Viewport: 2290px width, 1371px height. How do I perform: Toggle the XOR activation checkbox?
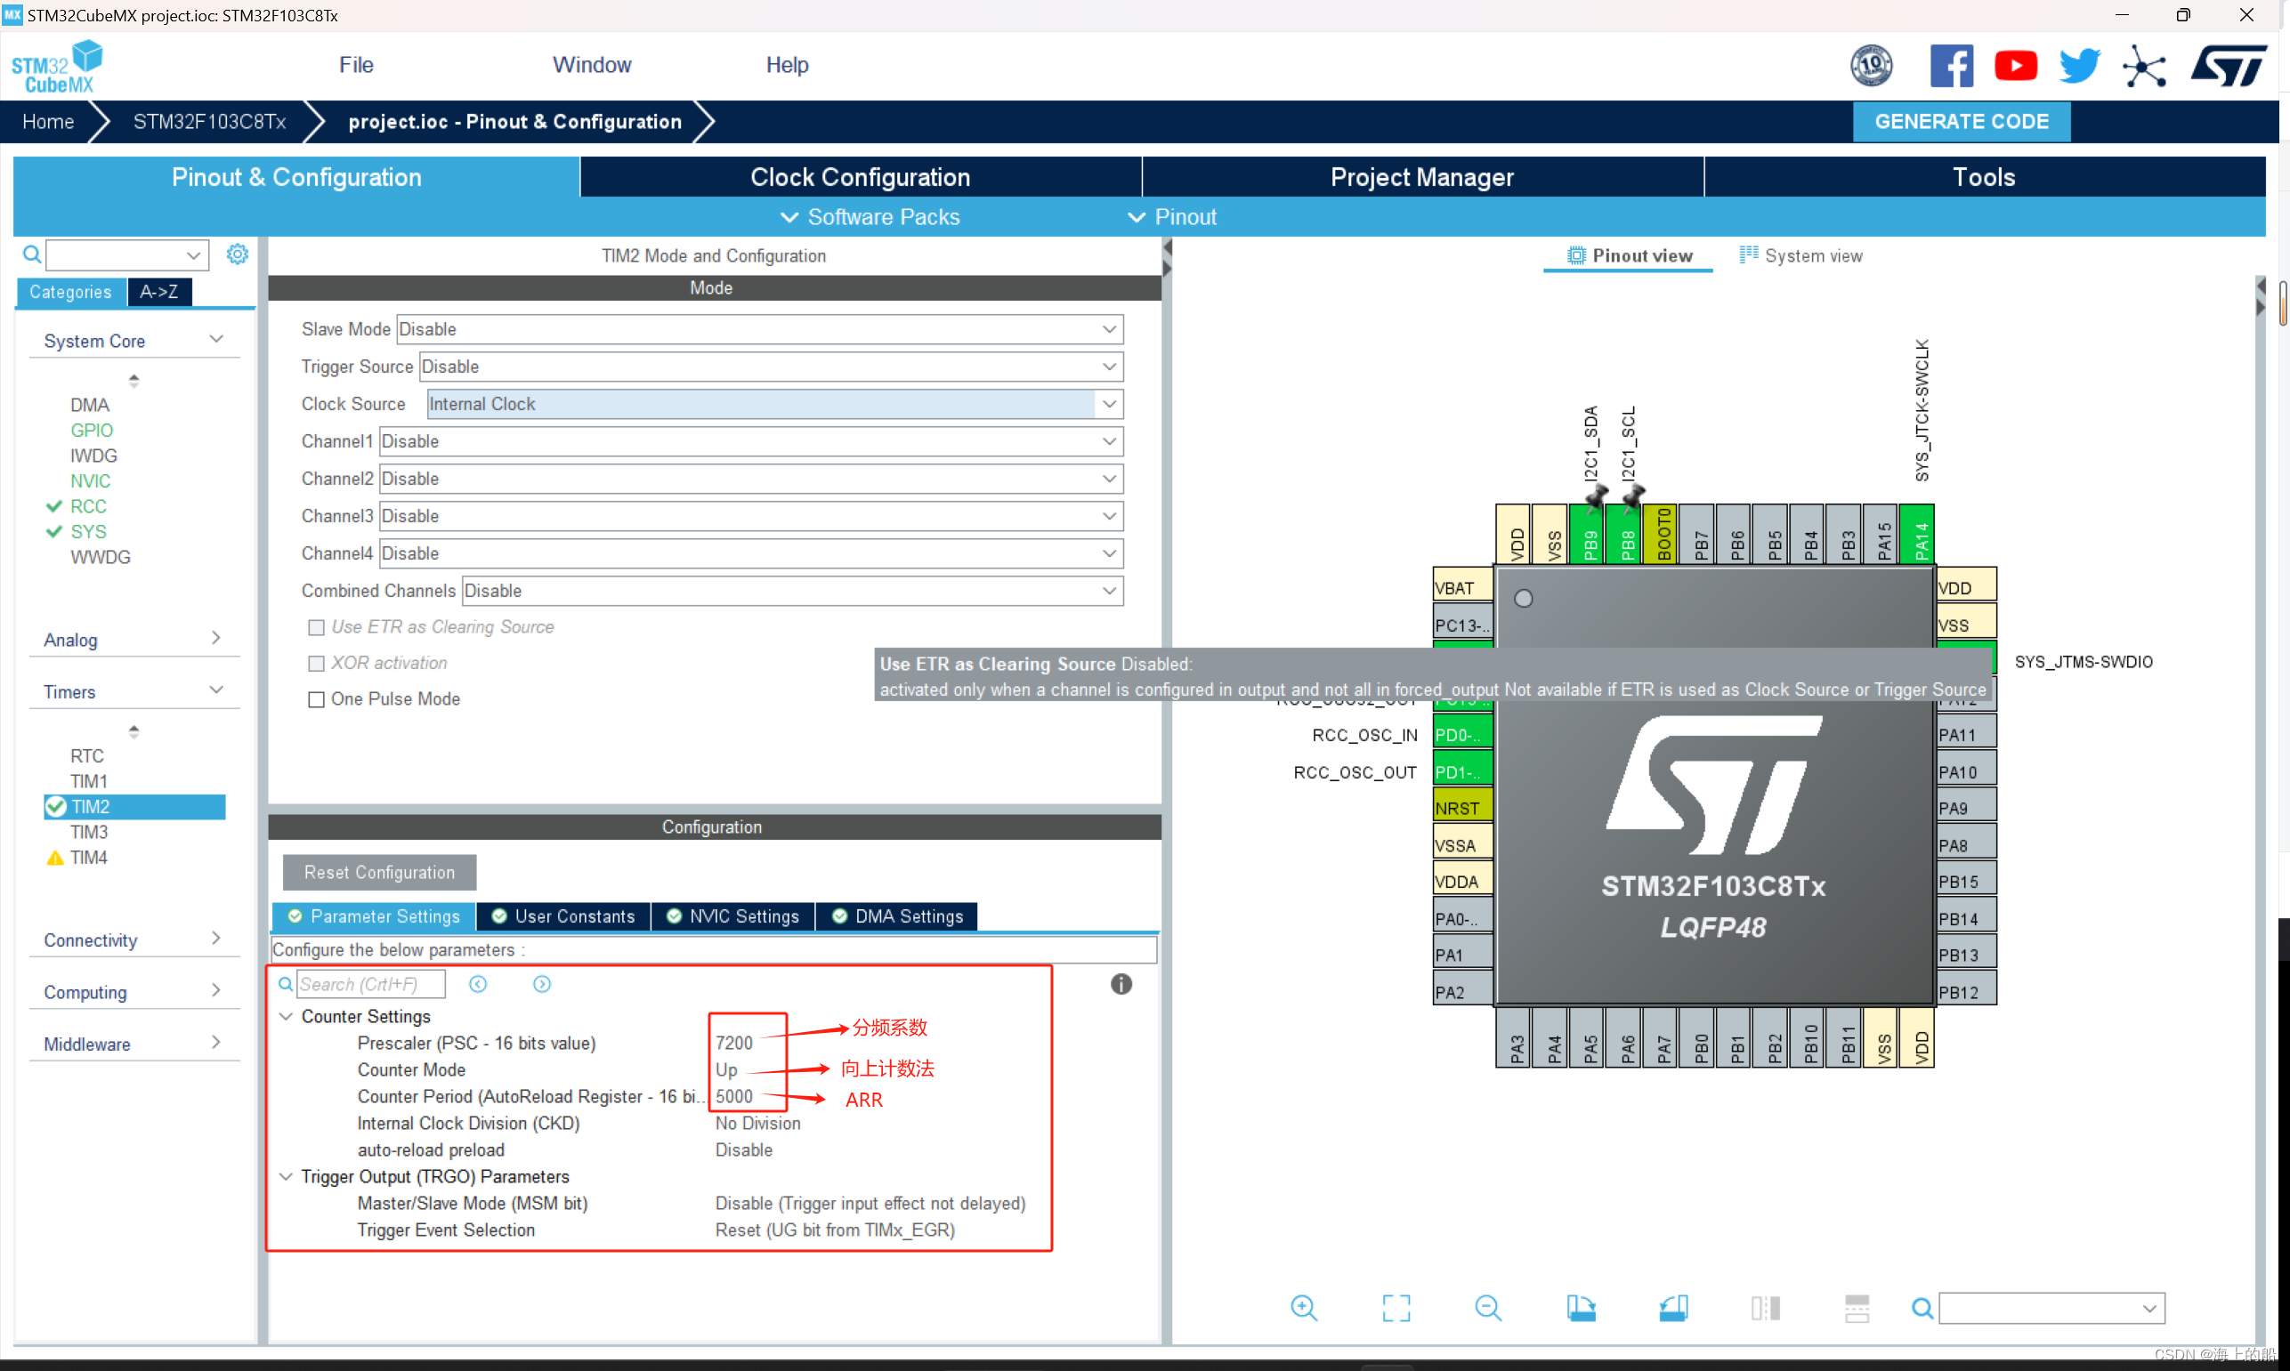[316, 664]
